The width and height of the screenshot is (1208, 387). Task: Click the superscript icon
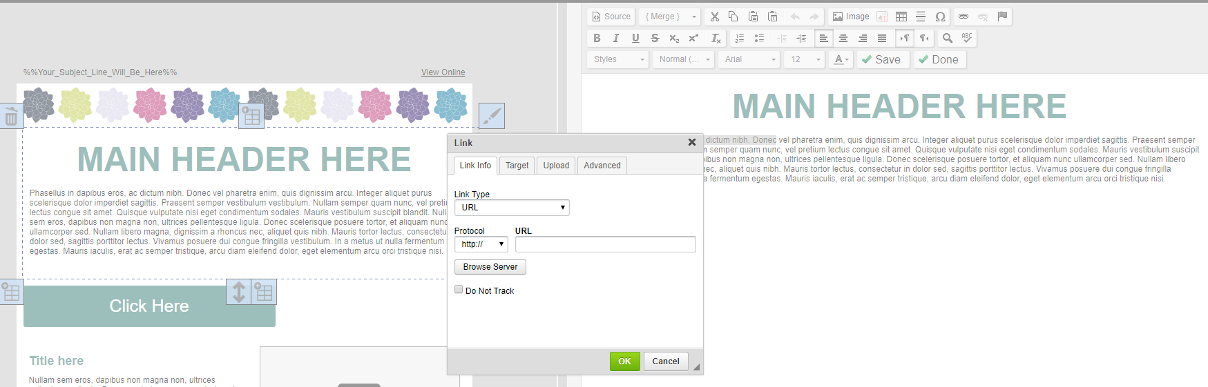tap(693, 38)
